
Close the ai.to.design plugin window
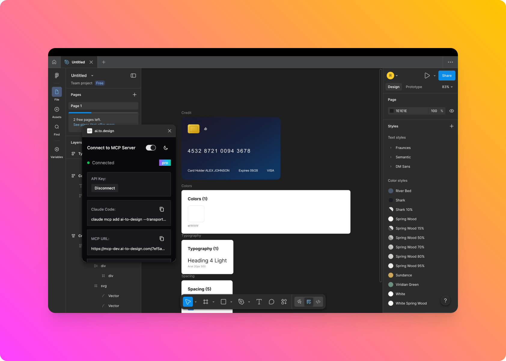point(169,131)
